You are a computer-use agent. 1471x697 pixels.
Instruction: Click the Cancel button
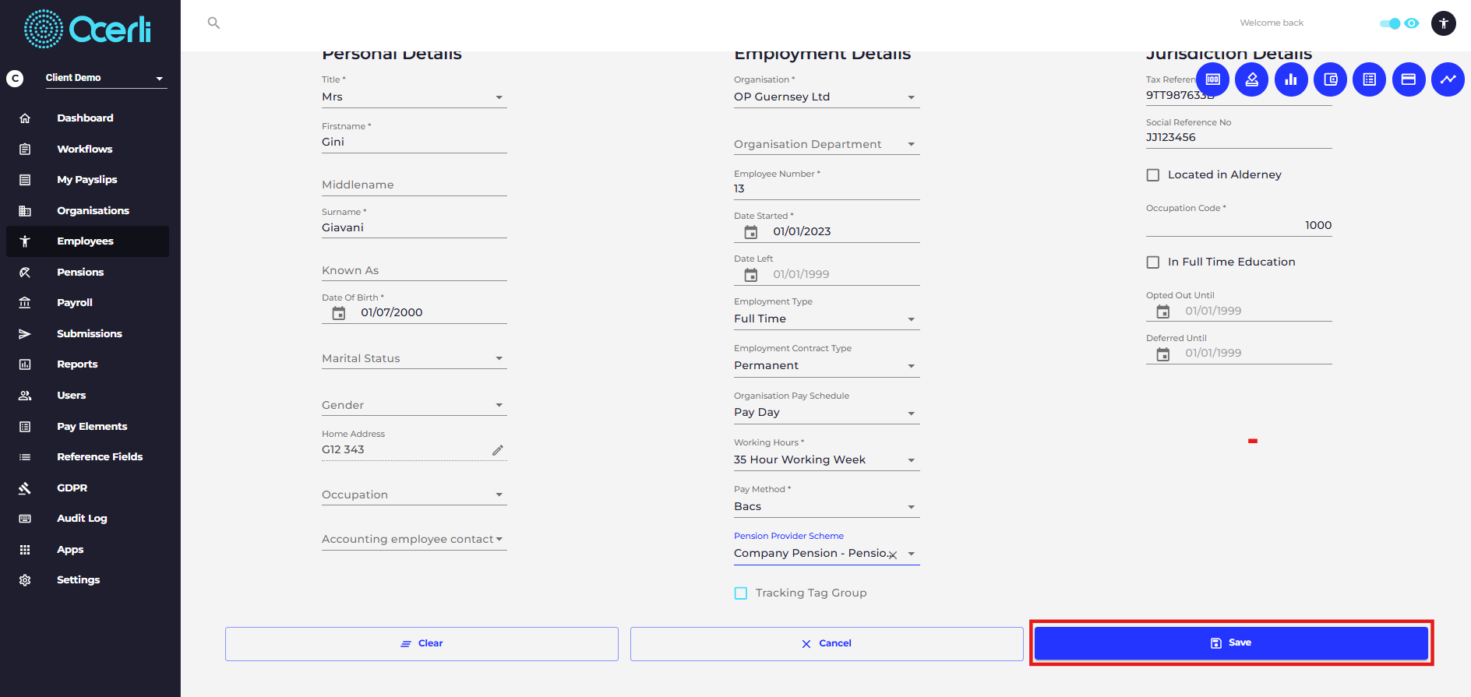coord(827,644)
